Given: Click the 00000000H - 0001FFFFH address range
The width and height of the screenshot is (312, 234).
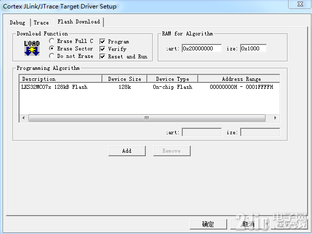Looking at the screenshot, I should click(x=241, y=87).
